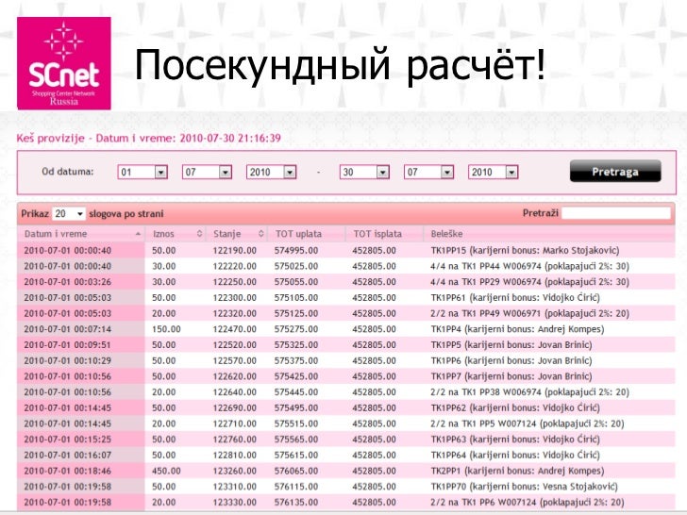Click note 2/2 na TK1 PP38 W006974
Image resolution: width=687 pixels, height=515 pixels.
(x=529, y=392)
